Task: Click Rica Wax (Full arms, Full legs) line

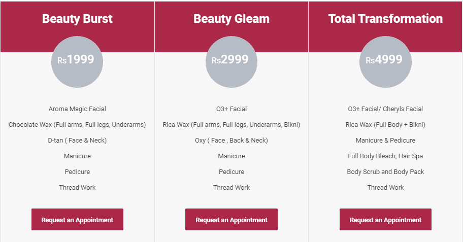Action: pos(231,124)
